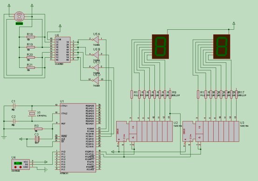Select the U5:C inverter gate
Image resolution: width=258 pixels, height=181 pixels.
pos(96,67)
